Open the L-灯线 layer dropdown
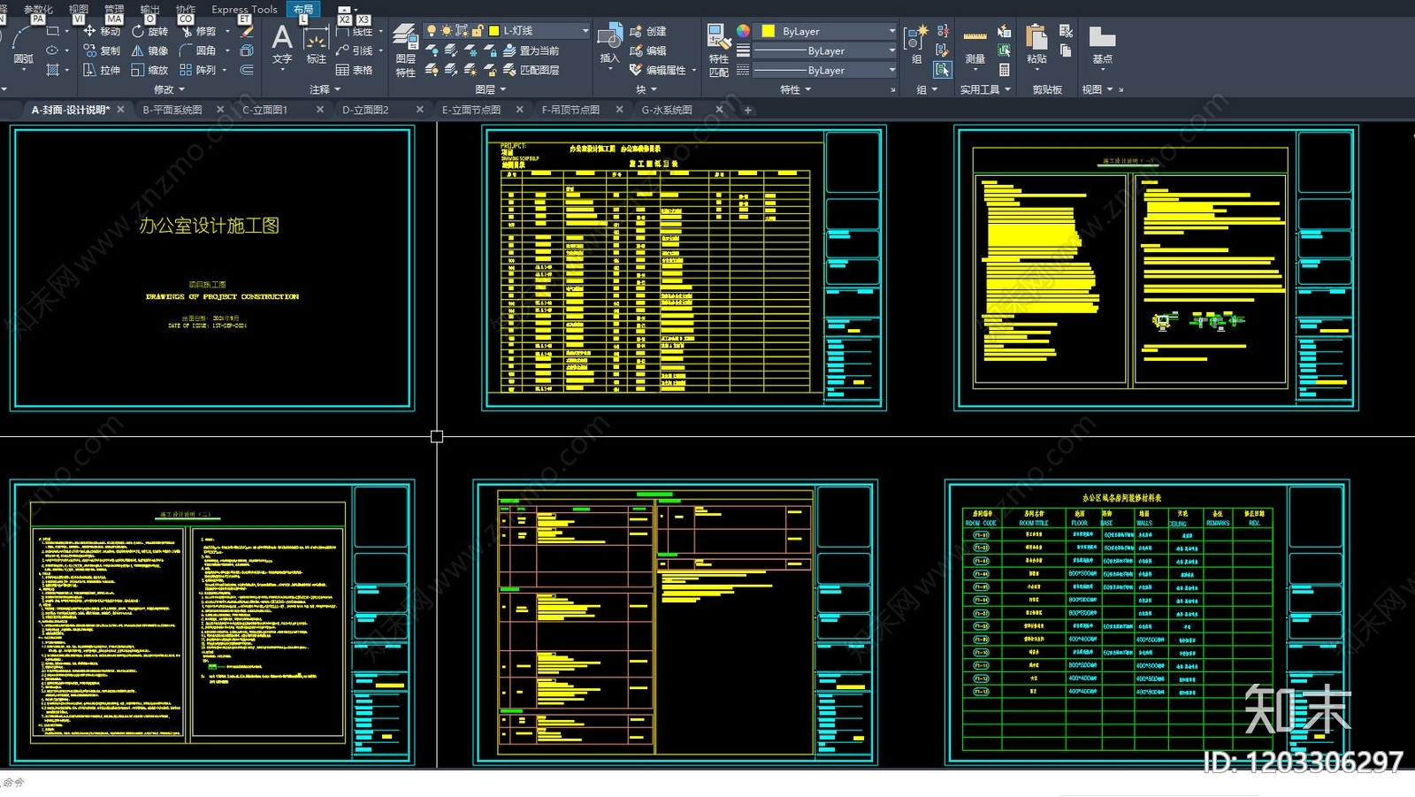Screen dimensions: 1415x797 pos(585,31)
